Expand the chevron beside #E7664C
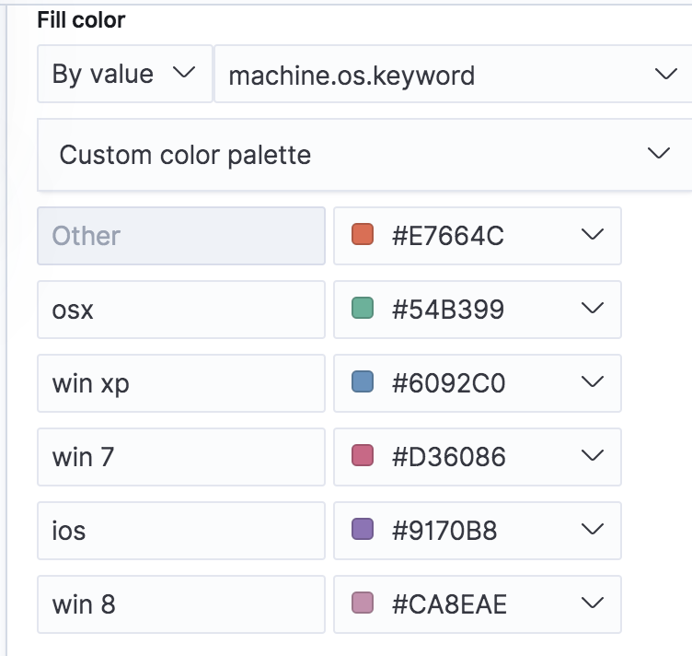This screenshot has width=692, height=656. [x=594, y=235]
